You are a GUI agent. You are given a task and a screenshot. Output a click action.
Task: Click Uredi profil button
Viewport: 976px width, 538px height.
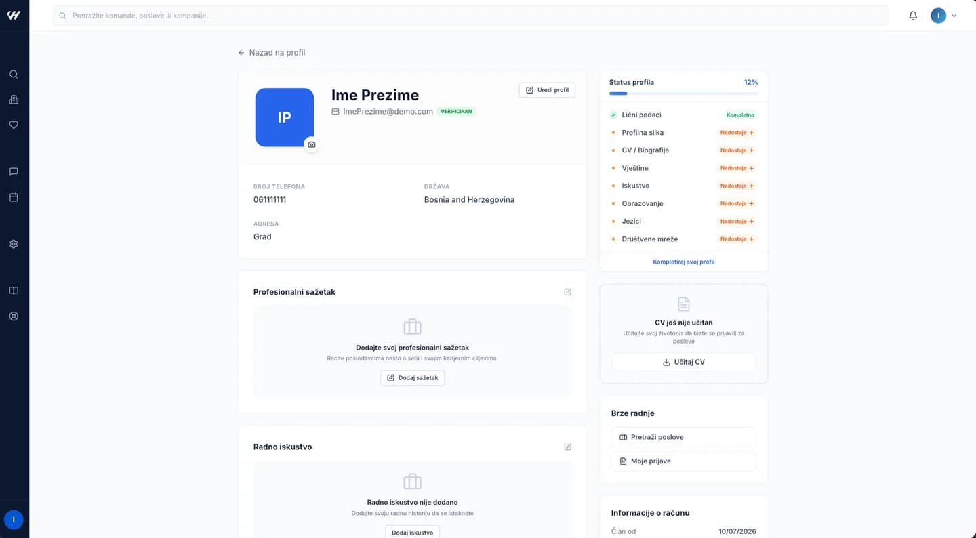[x=547, y=90]
